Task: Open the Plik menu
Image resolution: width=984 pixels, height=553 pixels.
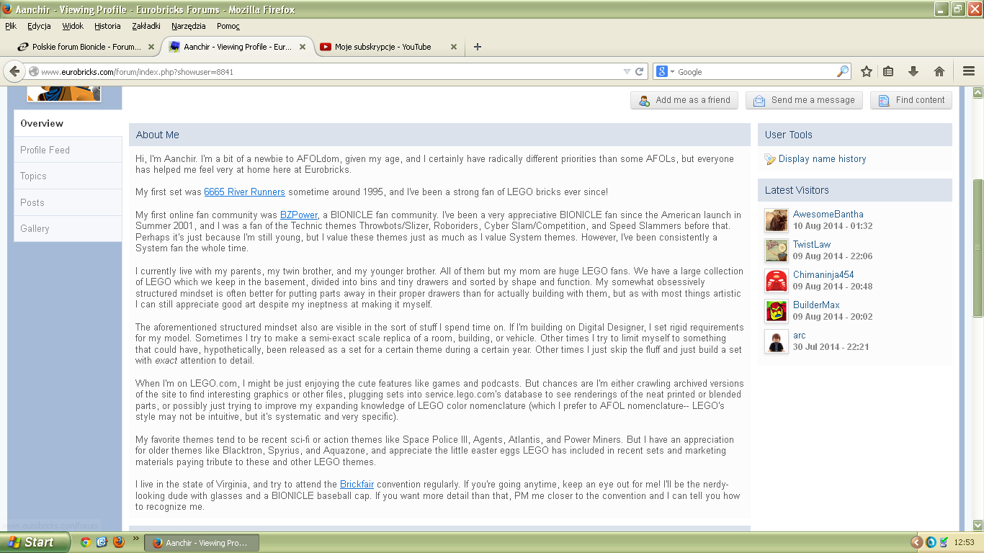Action: click(x=11, y=26)
